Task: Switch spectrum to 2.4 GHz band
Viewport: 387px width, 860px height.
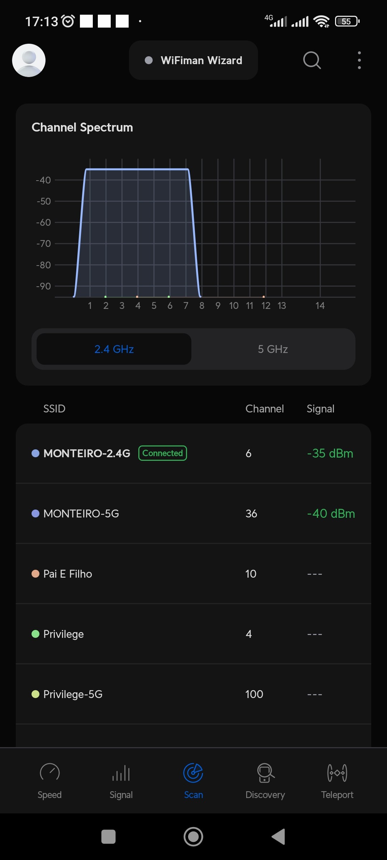Action: [114, 349]
